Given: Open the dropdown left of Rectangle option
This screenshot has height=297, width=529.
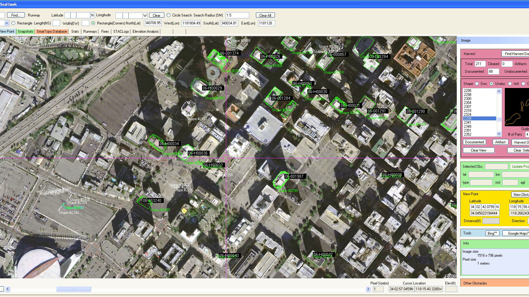Looking at the screenshot, I should [6, 23].
